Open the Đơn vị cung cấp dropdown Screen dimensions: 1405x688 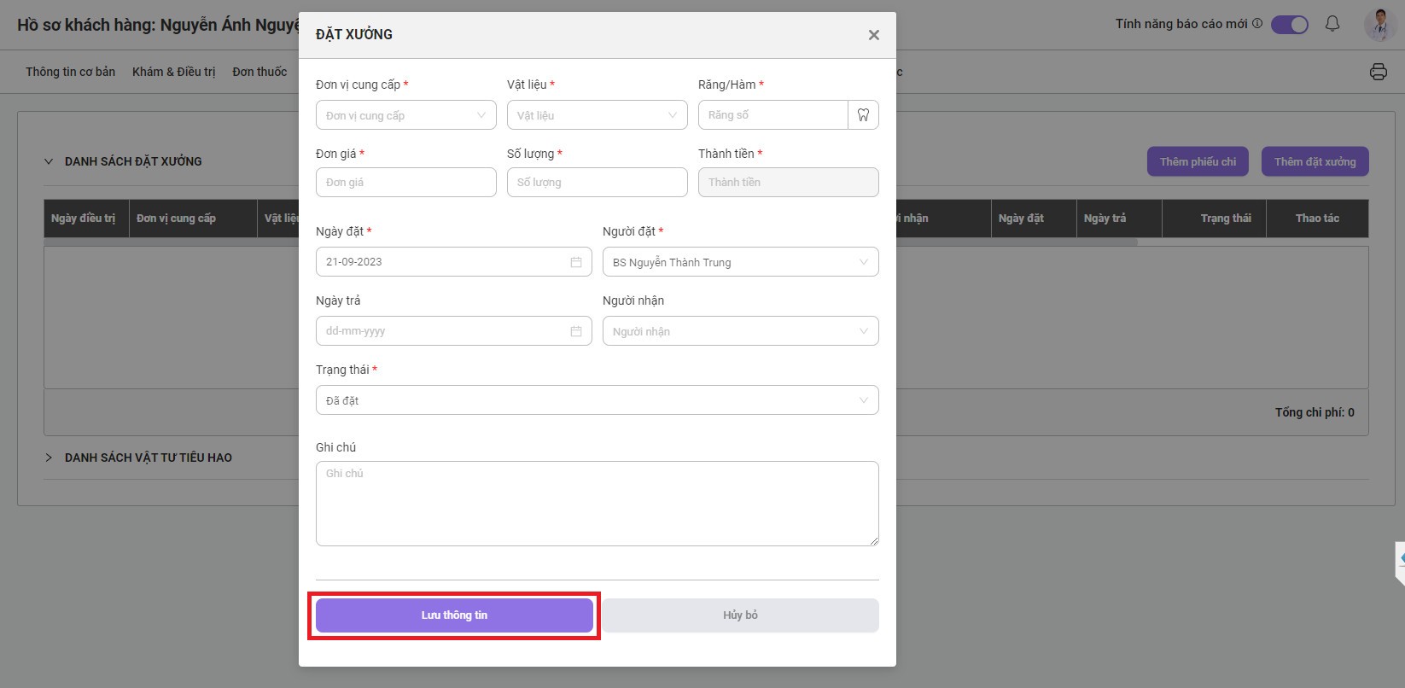(405, 115)
